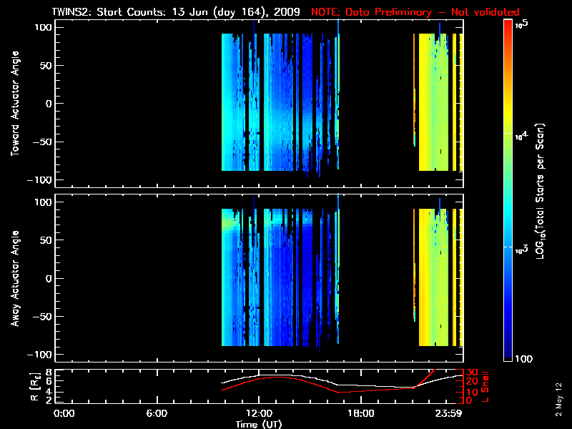Click the 12:00 time tick label

click(x=258, y=413)
